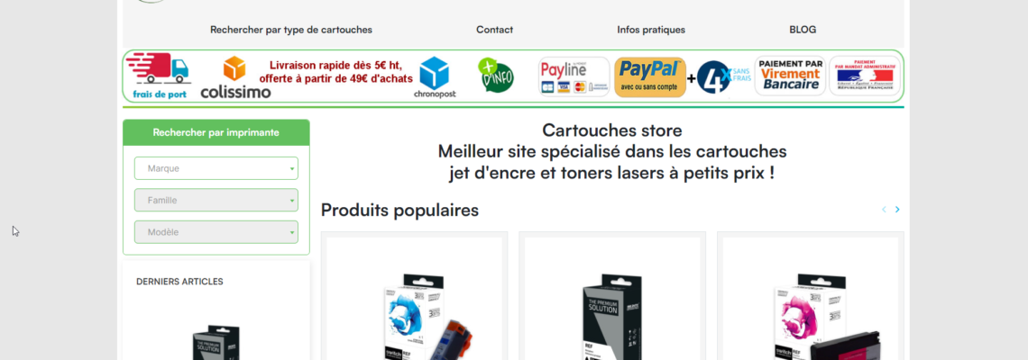Image resolution: width=1028 pixels, height=360 pixels.
Task: Open the green +D'INFO bubble icon
Action: point(496,76)
